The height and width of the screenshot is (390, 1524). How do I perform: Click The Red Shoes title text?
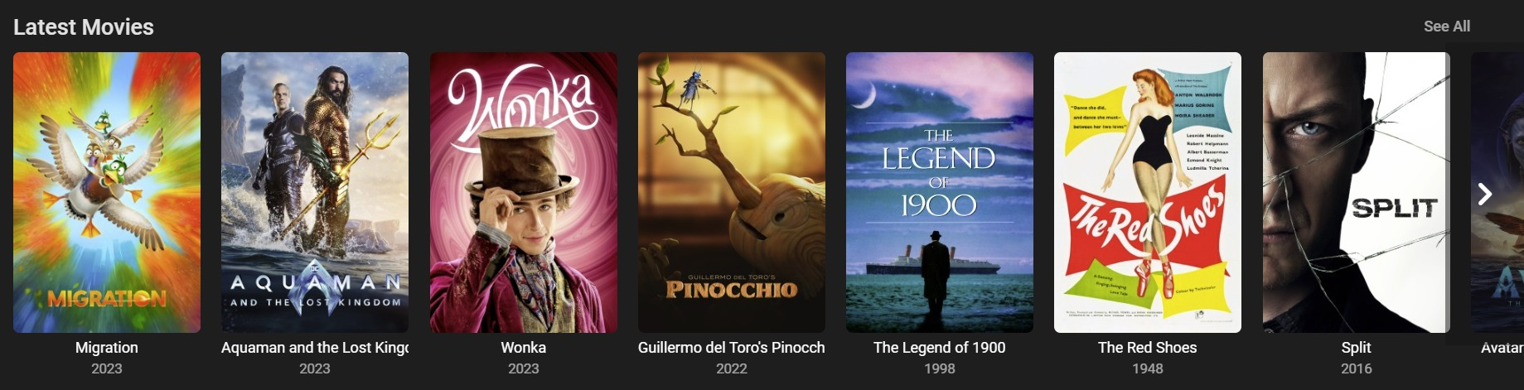click(1148, 348)
